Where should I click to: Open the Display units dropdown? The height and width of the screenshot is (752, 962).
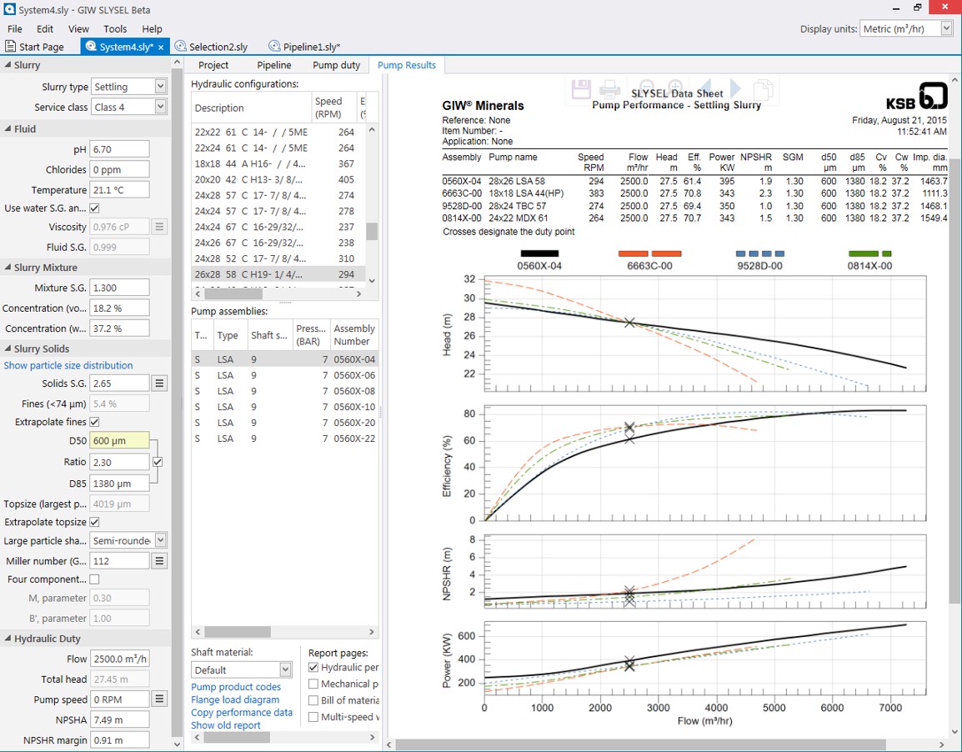[947, 28]
